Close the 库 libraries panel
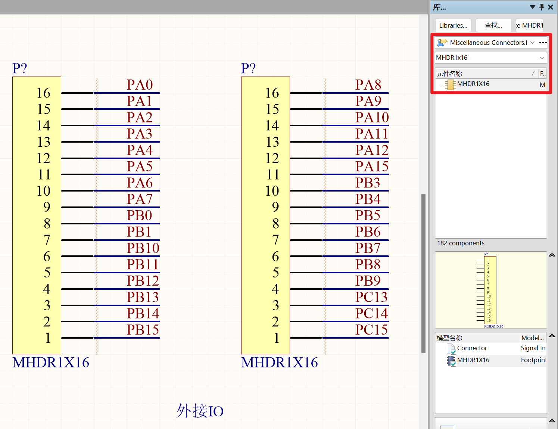 click(x=551, y=7)
